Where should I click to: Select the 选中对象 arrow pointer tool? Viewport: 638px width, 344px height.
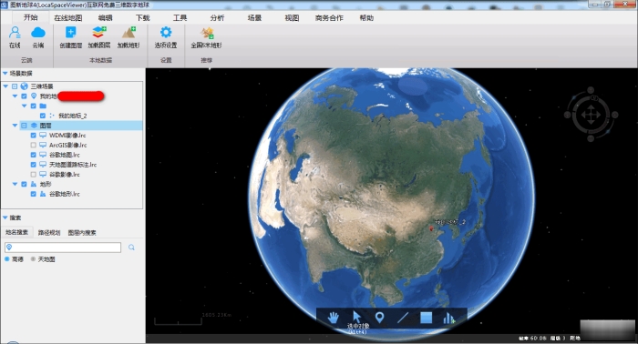click(357, 317)
